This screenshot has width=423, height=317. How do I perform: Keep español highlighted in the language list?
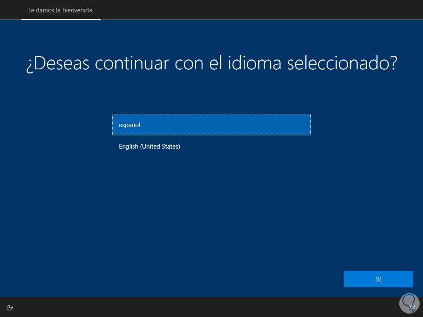(211, 125)
